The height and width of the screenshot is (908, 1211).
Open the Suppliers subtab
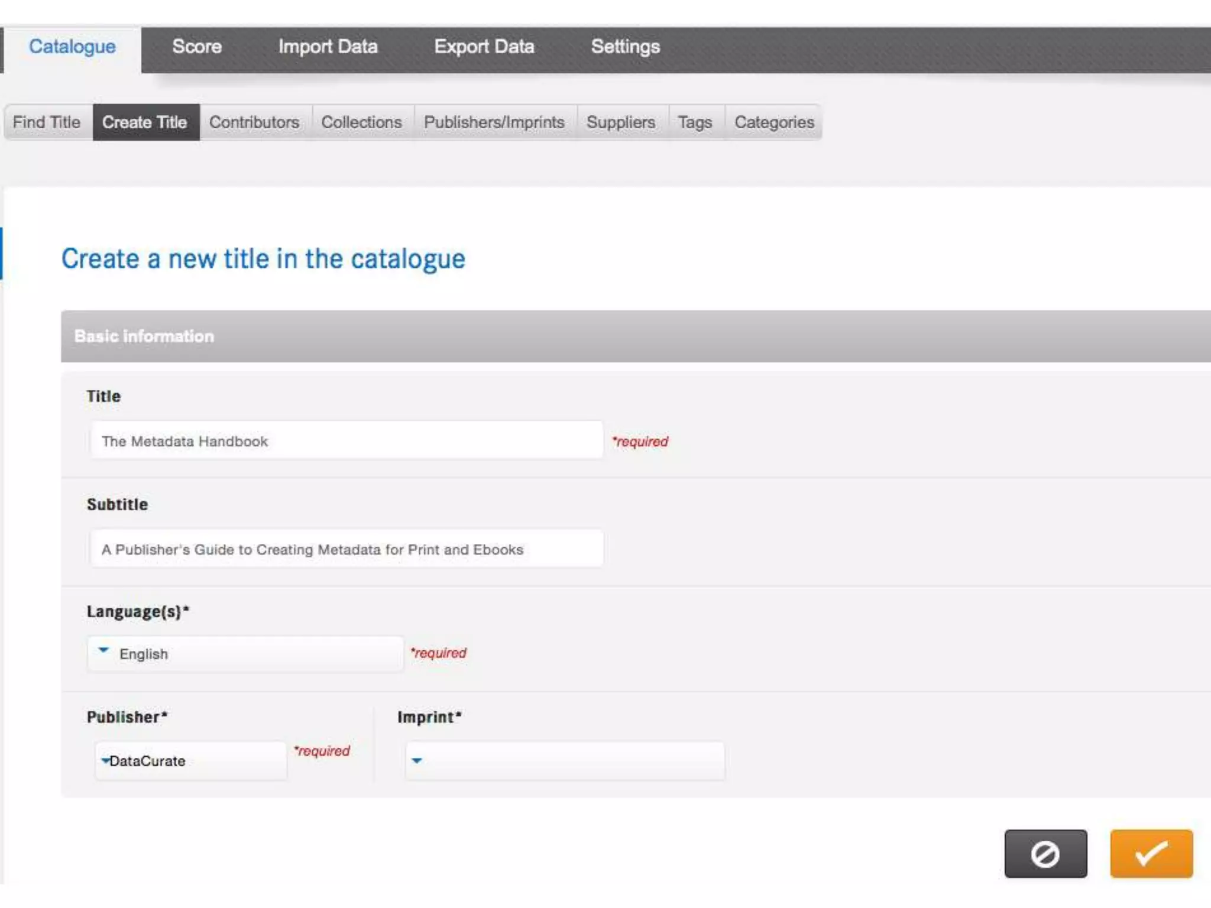620,122
